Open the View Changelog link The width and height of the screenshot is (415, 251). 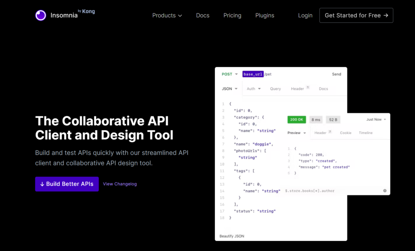coord(120,184)
